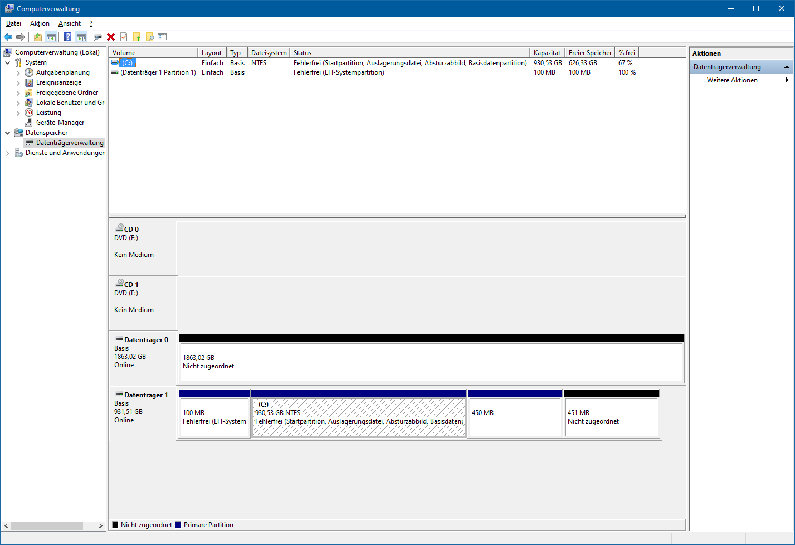Screen dimensions: 795x545
Task: Open Geräte-Manager in the tree
Action: pos(60,123)
